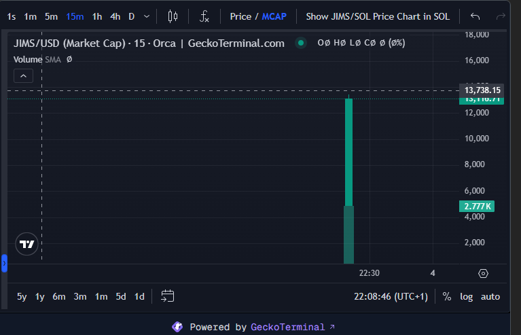This screenshot has width=521, height=335.
Task: Switch to the 5m timeframe
Action: [x=51, y=16]
